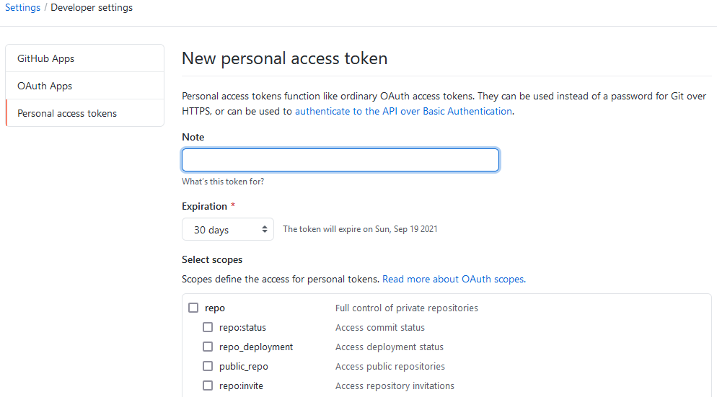Expand the 30 days Expiration dropdown
The height and width of the screenshot is (397, 717).
pos(228,230)
